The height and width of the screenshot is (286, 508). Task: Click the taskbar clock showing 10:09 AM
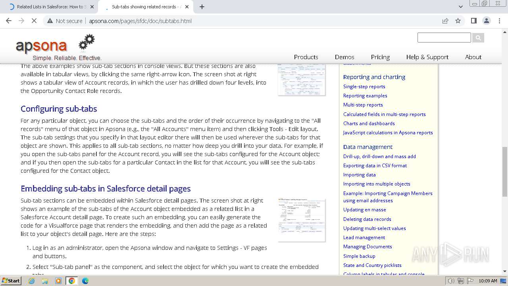click(x=488, y=281)
